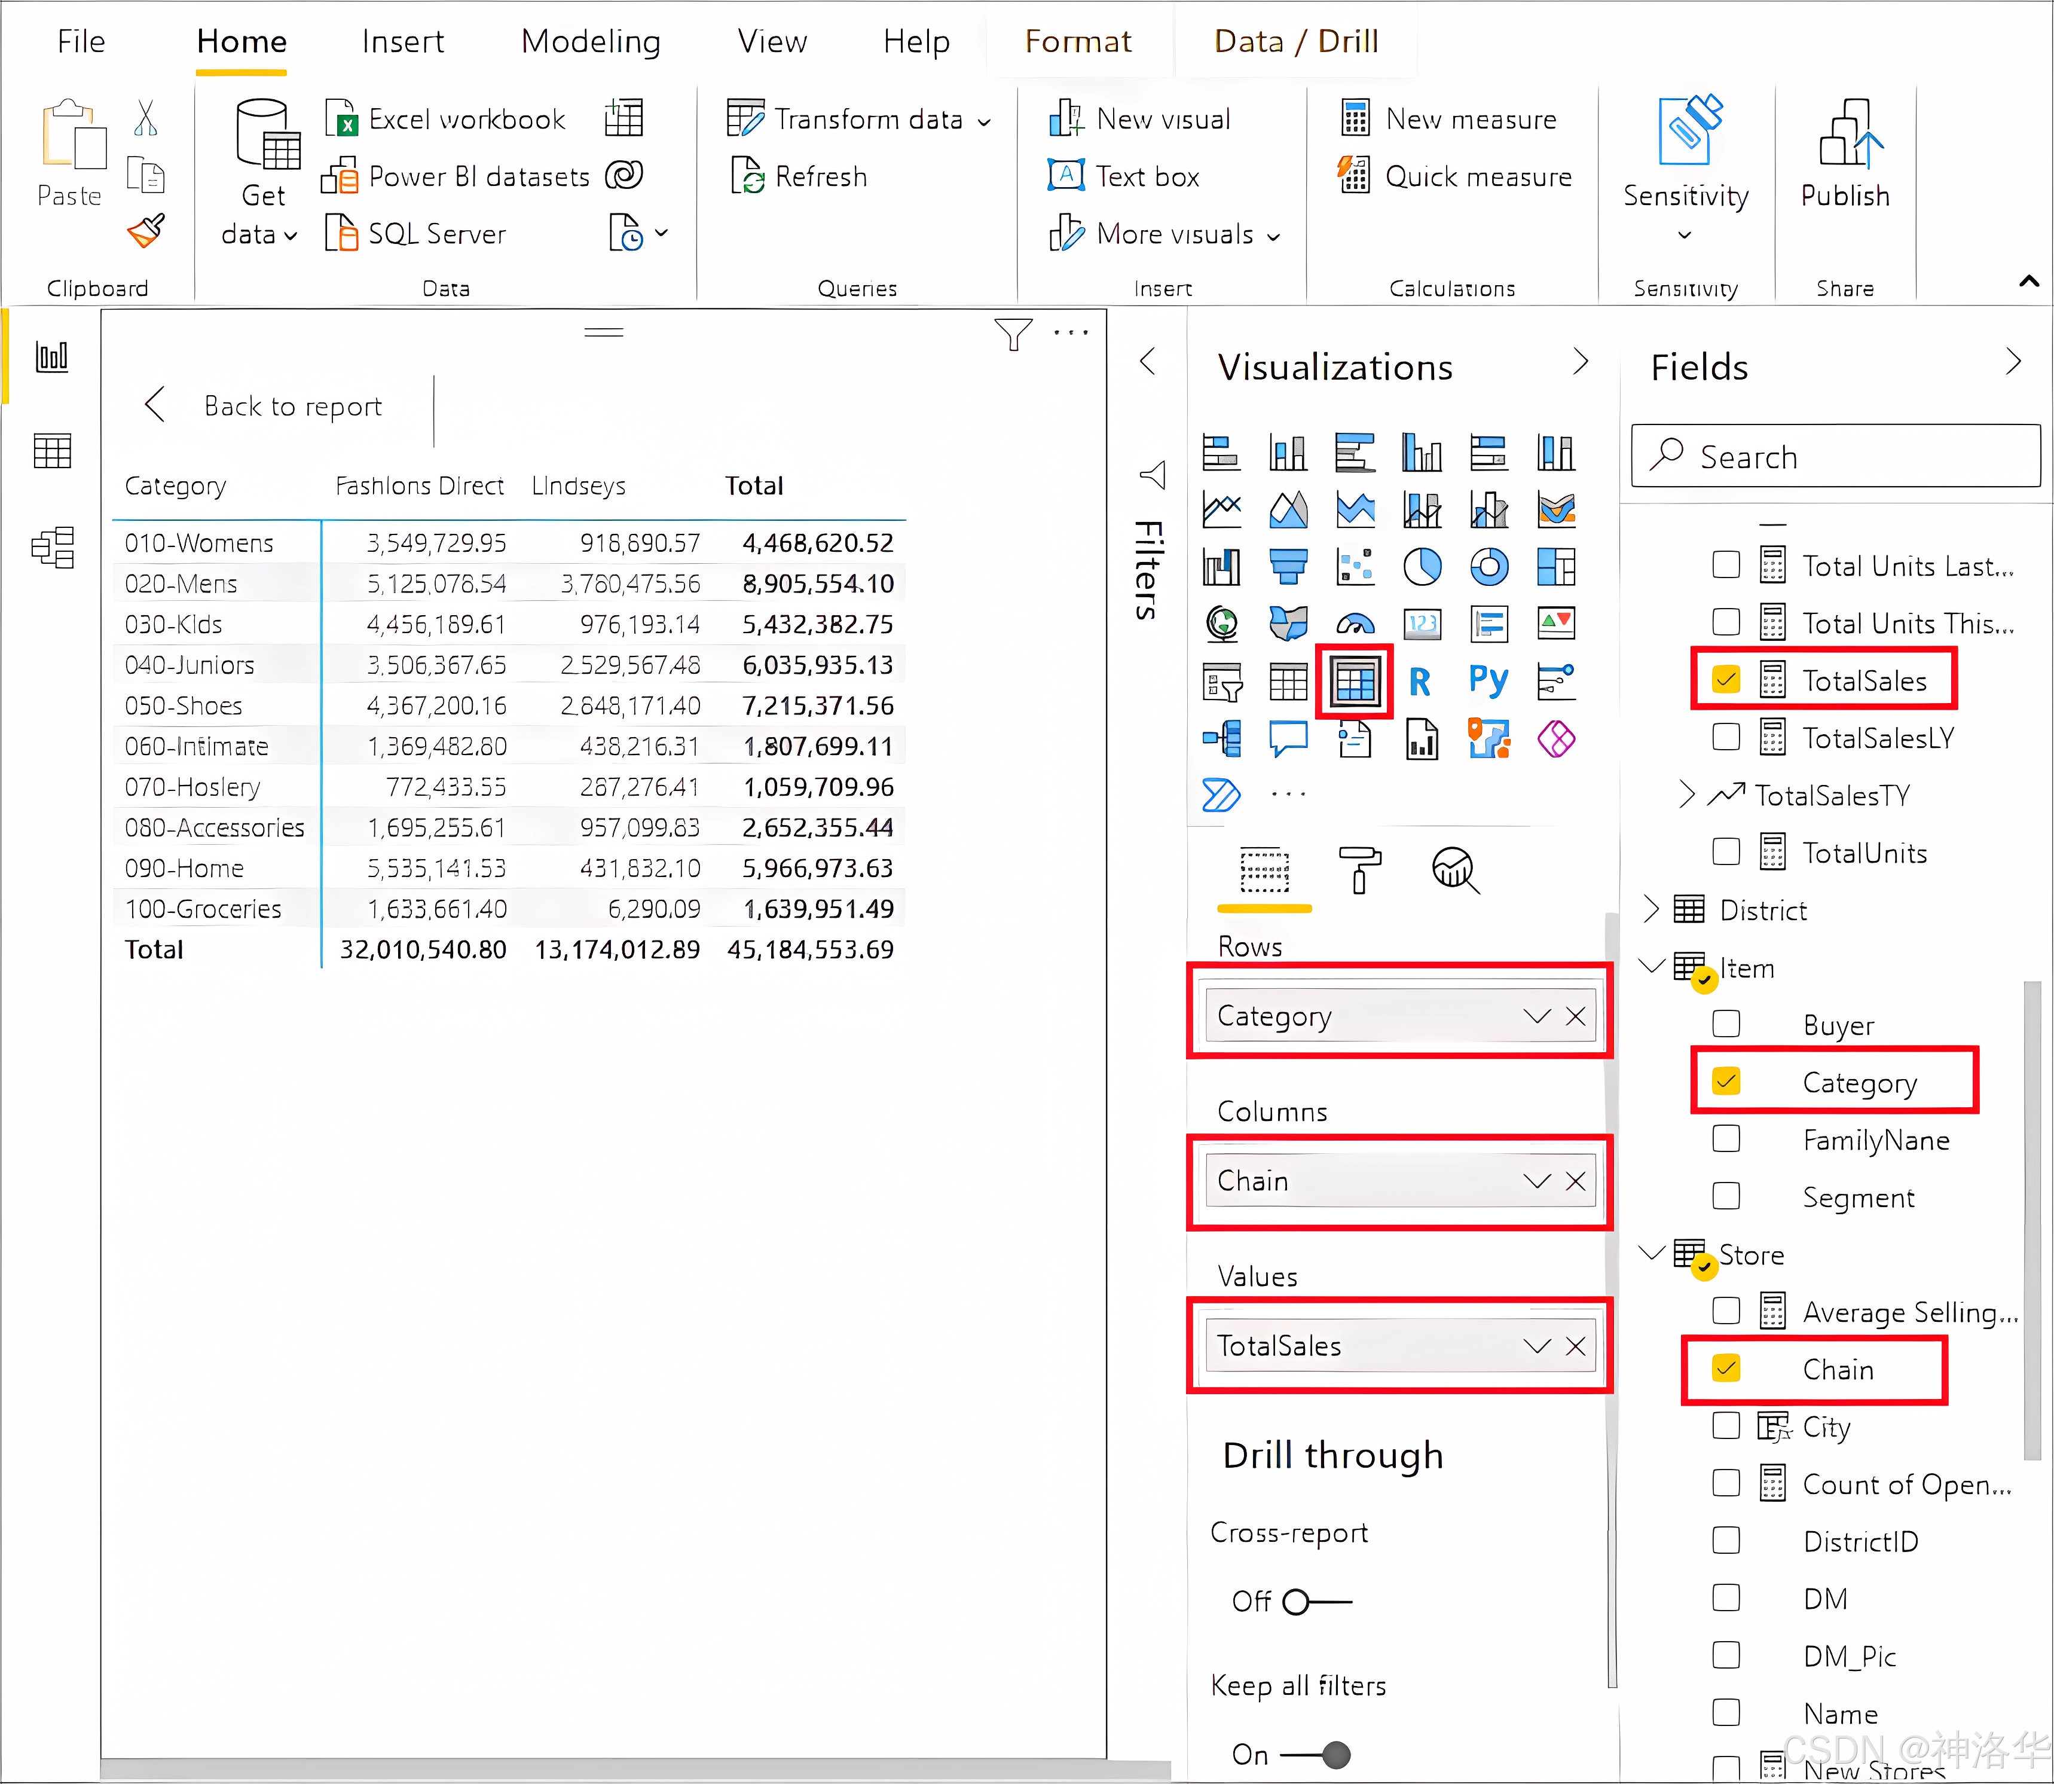Screen dimensions: 2054x1784
Task: Switch to the View ribbon tab
Action: pos(772,42)
